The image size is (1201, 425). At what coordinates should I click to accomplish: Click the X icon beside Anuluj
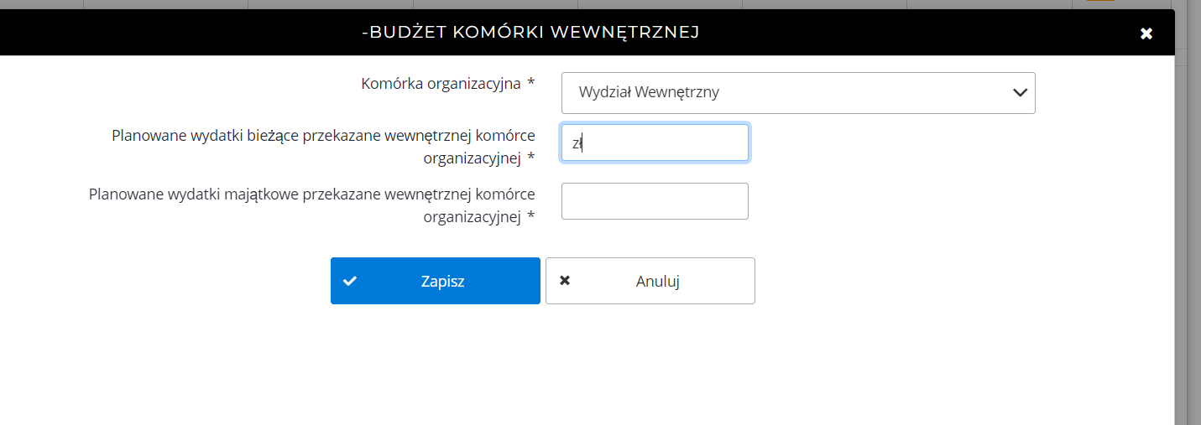click(x=565, y=281)
